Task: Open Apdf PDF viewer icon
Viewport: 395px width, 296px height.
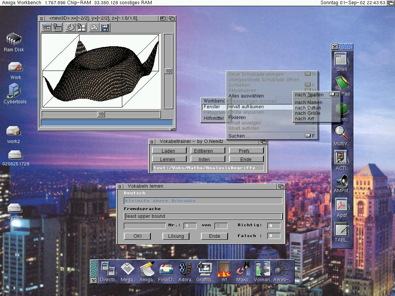Action: (x=341, y=205)
